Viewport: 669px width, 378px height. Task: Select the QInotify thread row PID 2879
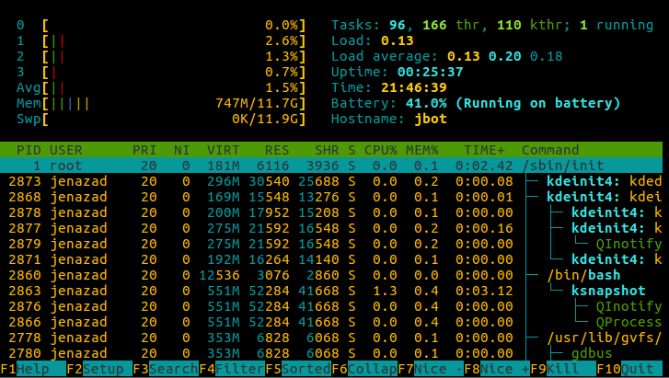click(331, 244)
